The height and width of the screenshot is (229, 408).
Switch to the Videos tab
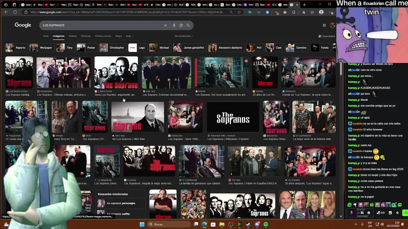click(x=73, y=36)
